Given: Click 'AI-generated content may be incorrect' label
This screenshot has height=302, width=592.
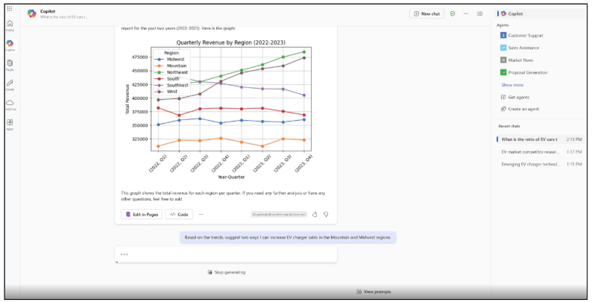Looking at the screenshot, I should (x=279, y=215).
